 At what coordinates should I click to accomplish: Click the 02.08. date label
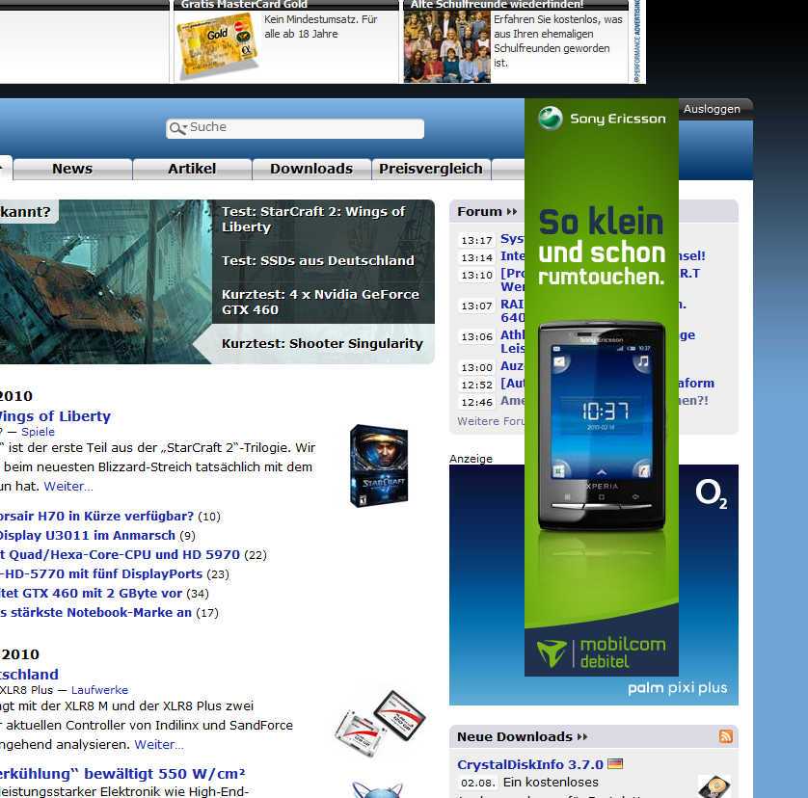478,783
